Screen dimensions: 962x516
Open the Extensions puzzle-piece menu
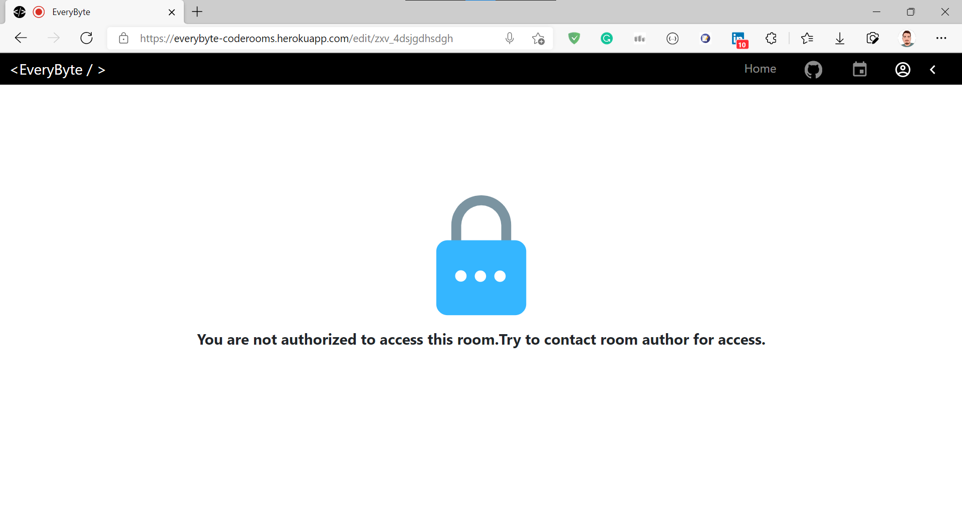(x=771, y=38)
